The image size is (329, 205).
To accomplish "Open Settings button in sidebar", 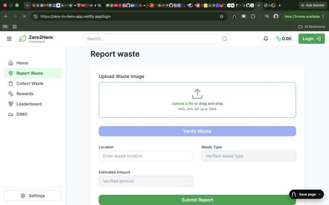I will (x=33, y=196).
